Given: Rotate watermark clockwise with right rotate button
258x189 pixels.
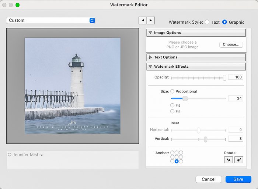Looking at the screenshot, I should (x=239, y=160).
